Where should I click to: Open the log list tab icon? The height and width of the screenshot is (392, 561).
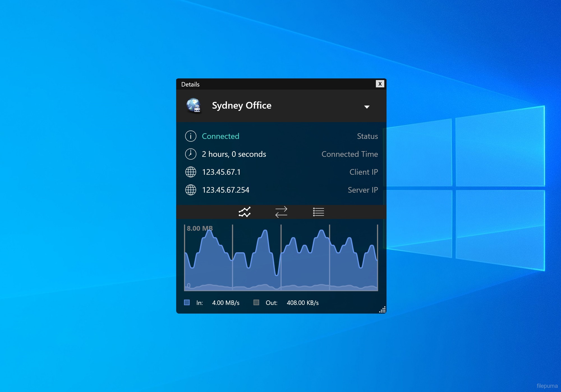318,212
